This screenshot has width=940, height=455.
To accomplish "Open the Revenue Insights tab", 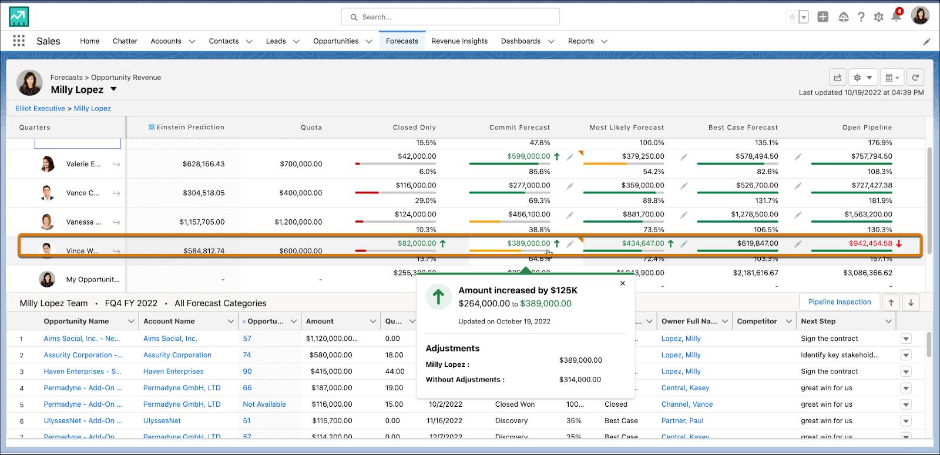I will click(x=459, y=41).
